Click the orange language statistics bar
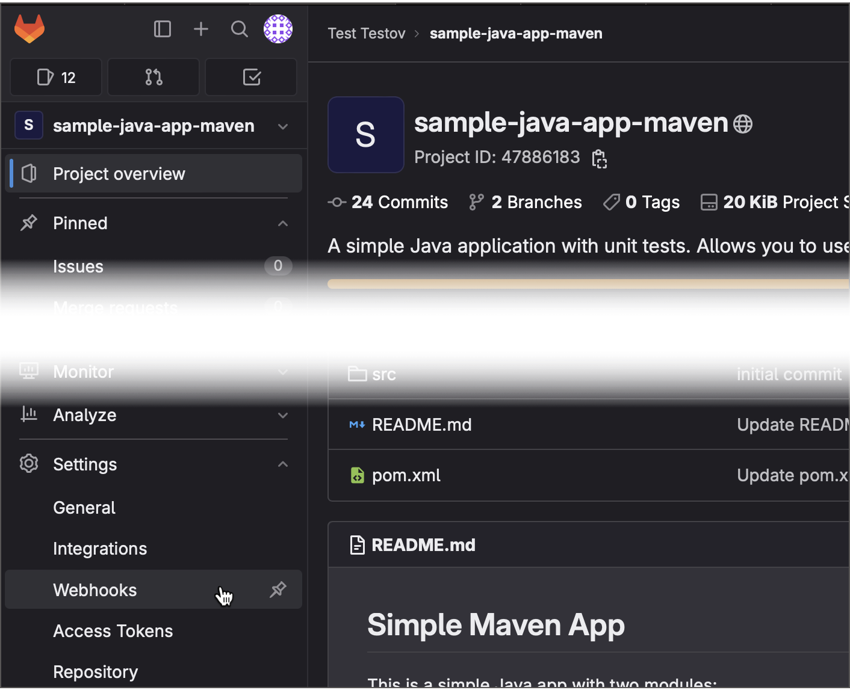This screenshot has width=850, height=693. (x=587, y=283)
